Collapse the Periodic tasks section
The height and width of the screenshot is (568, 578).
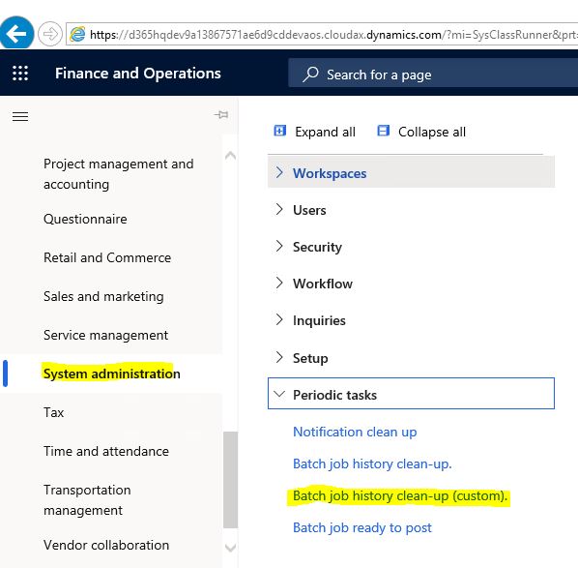click(x=411, y=394)
